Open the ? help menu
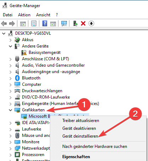 (57, 15)
